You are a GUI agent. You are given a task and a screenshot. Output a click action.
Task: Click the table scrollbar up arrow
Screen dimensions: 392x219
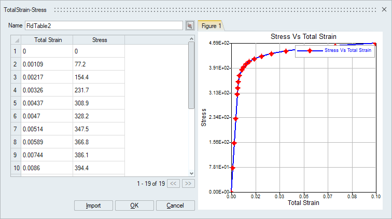191,39
